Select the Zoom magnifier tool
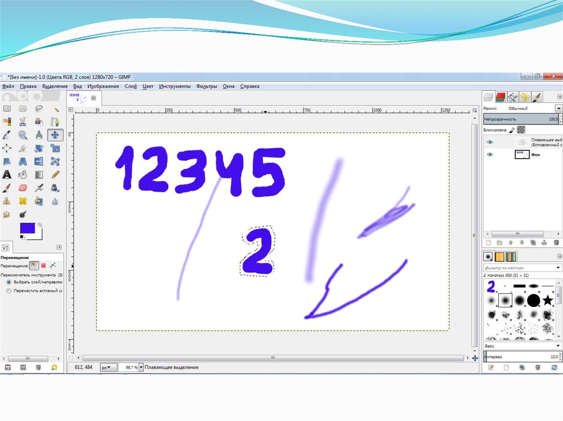This screenshot has height=421, width=563. (23, 135)
